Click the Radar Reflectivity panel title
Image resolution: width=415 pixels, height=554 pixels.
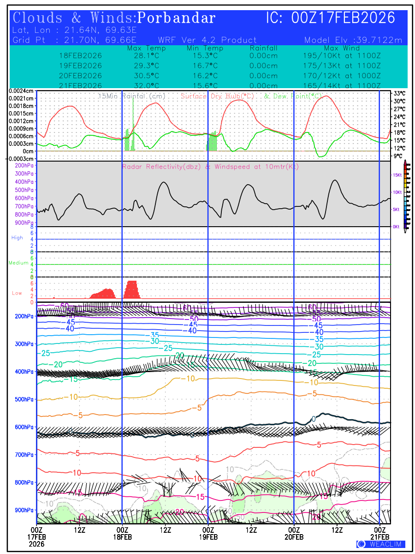210,167
